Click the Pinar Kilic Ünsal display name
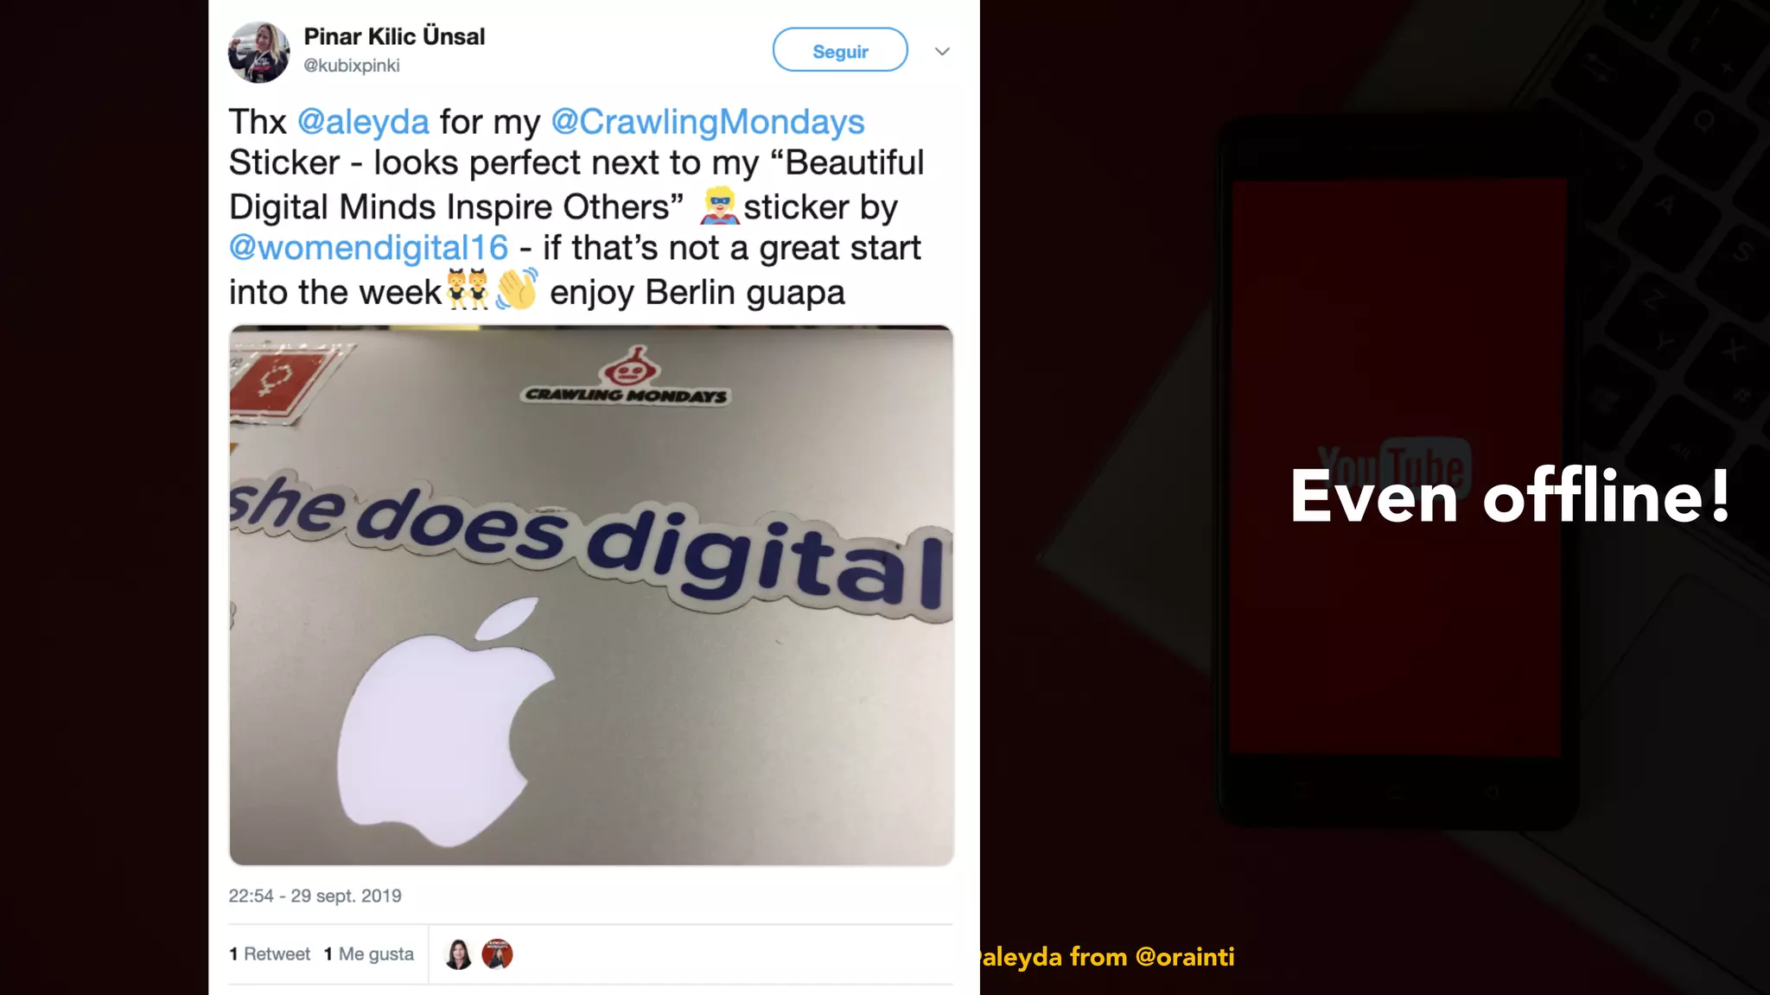Image resolution: width=1770 pixels, height=995 pixels. point(394,36)
